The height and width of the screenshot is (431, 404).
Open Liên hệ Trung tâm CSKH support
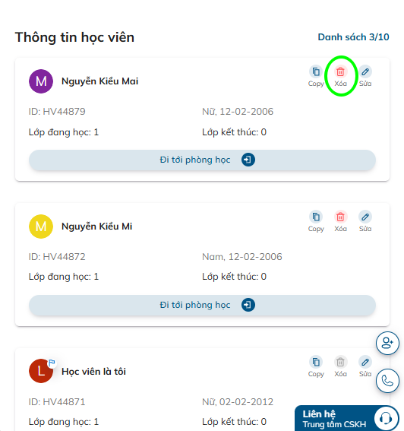[347, 419]
